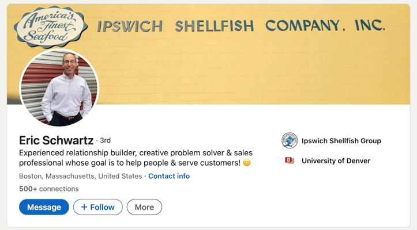Click the word INC. on the banner sign
417x230 pixels.
point(370,25)
